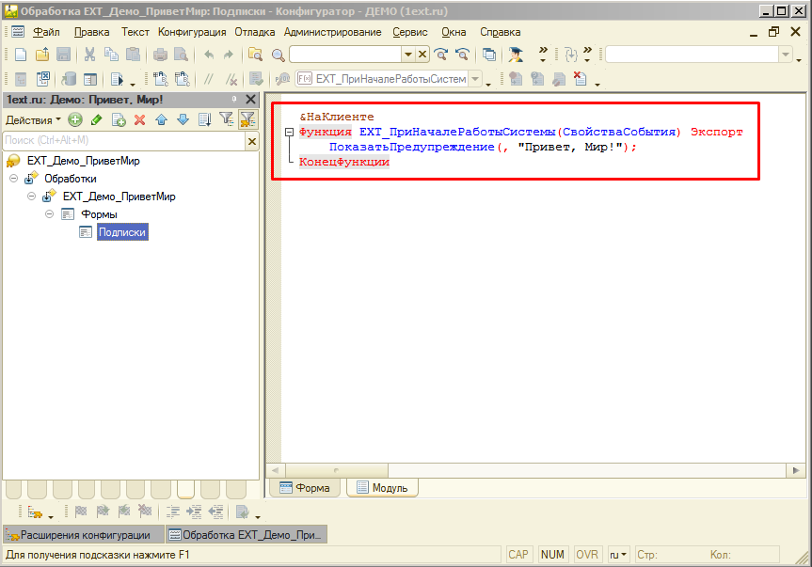The width and height of the screenshot is (812, 567).
Task: Open a new document with the New icon
Action: click(x=19, y=55)
